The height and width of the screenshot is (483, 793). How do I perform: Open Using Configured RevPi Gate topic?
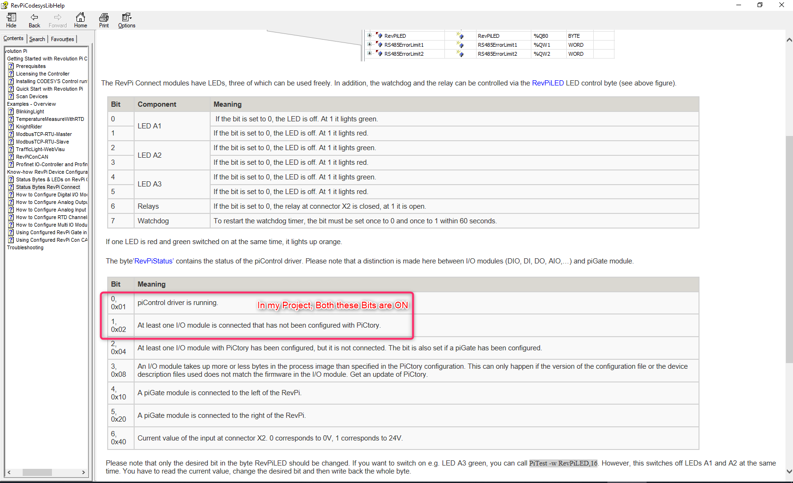click(51, 232)
